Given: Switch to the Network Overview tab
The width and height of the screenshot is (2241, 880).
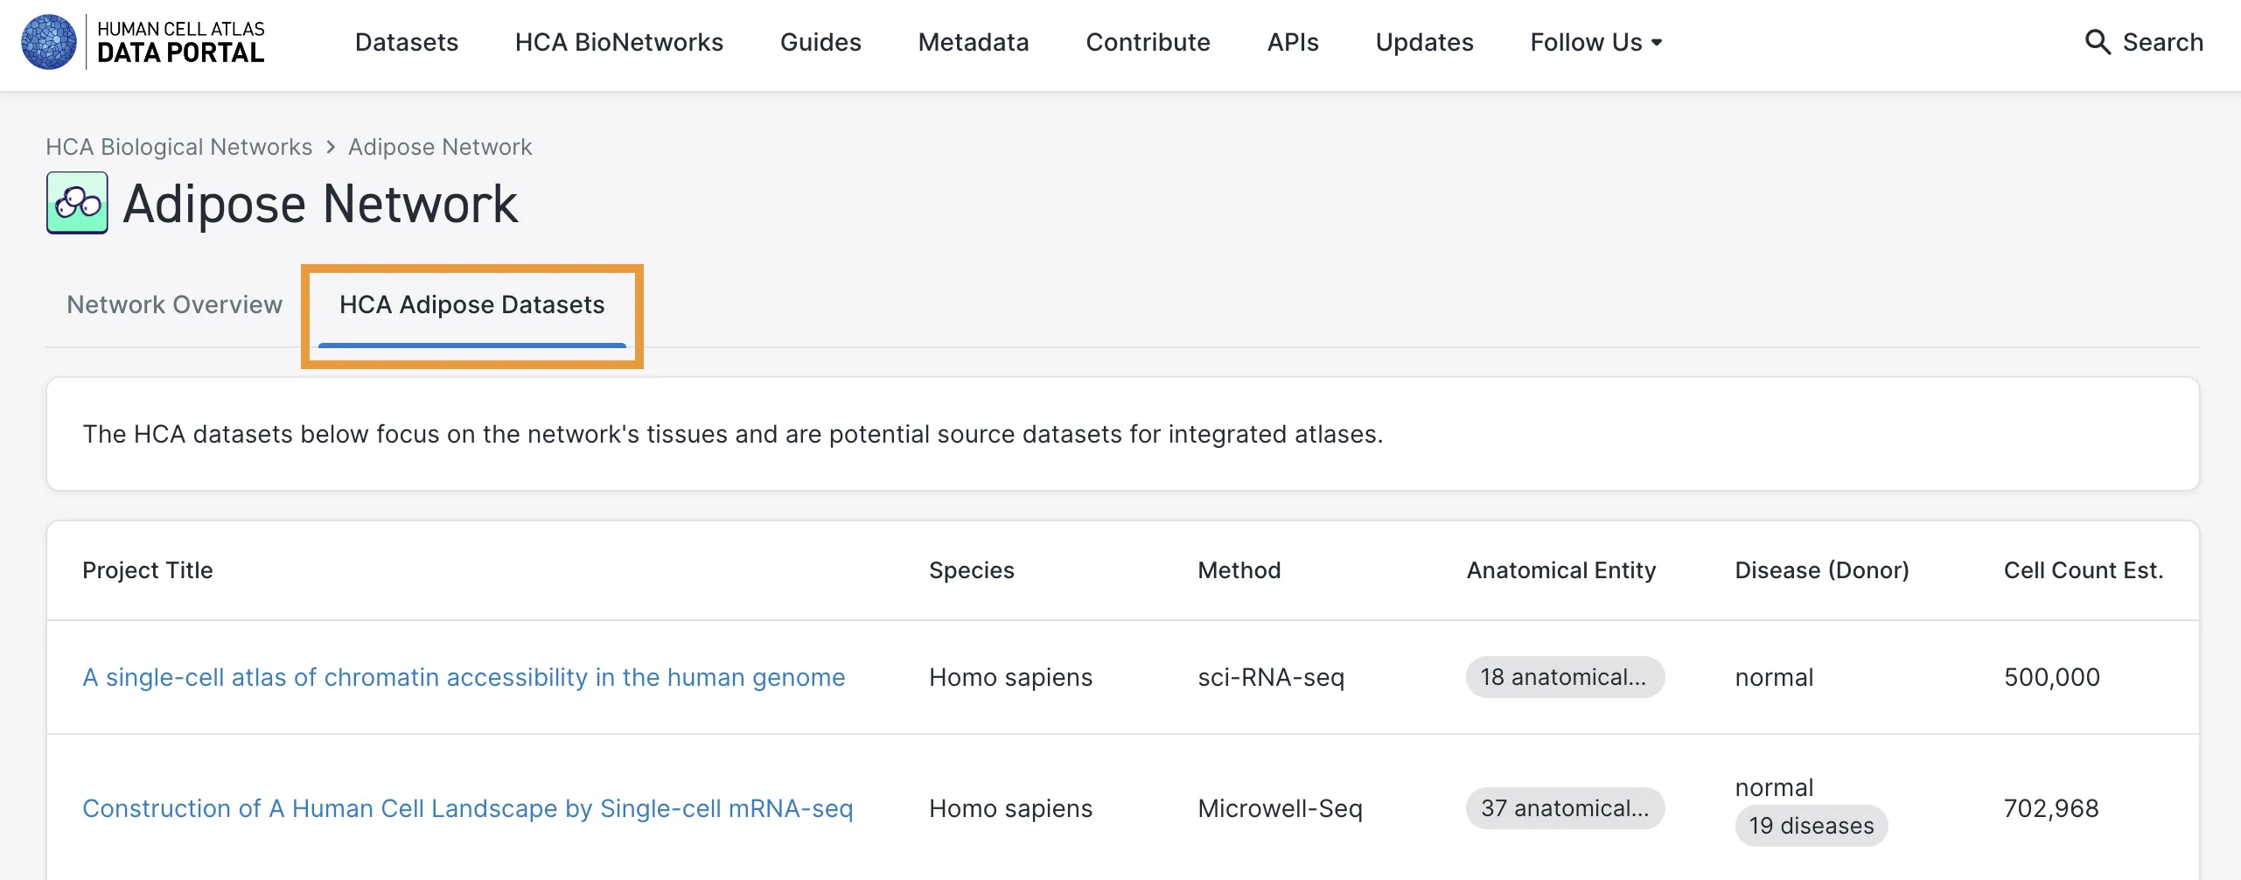Looking at the screenshot, I should (174, 304).
